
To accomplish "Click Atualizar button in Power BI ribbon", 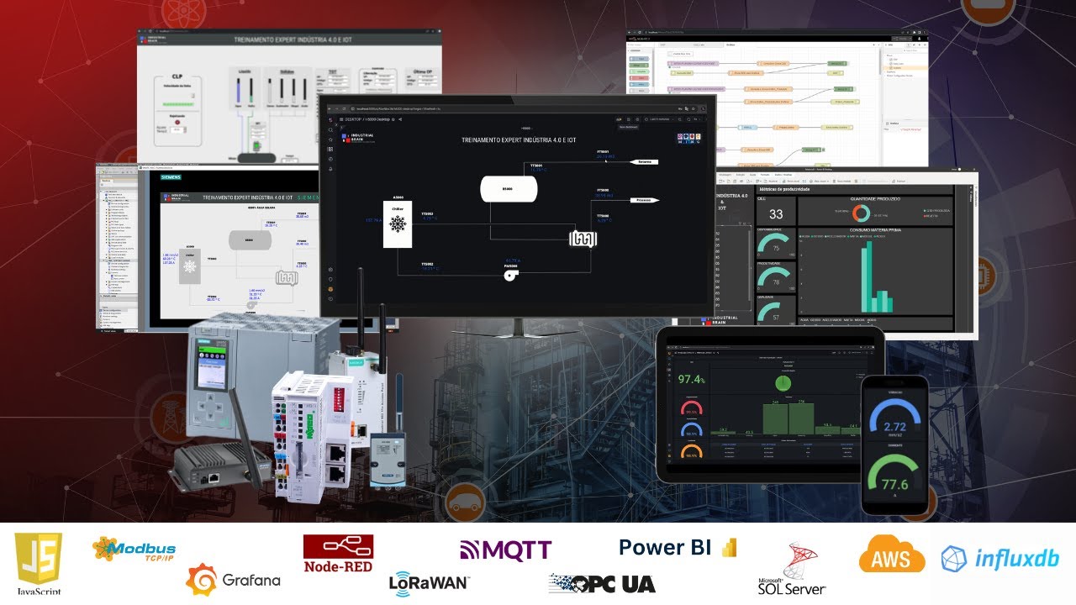I will coord(772,181).
